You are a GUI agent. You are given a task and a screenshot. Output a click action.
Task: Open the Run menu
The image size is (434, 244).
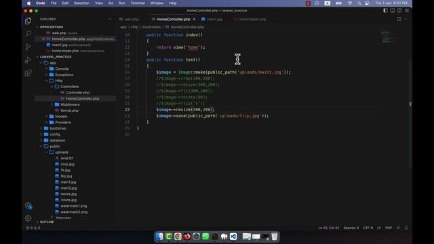coord(122,3)
